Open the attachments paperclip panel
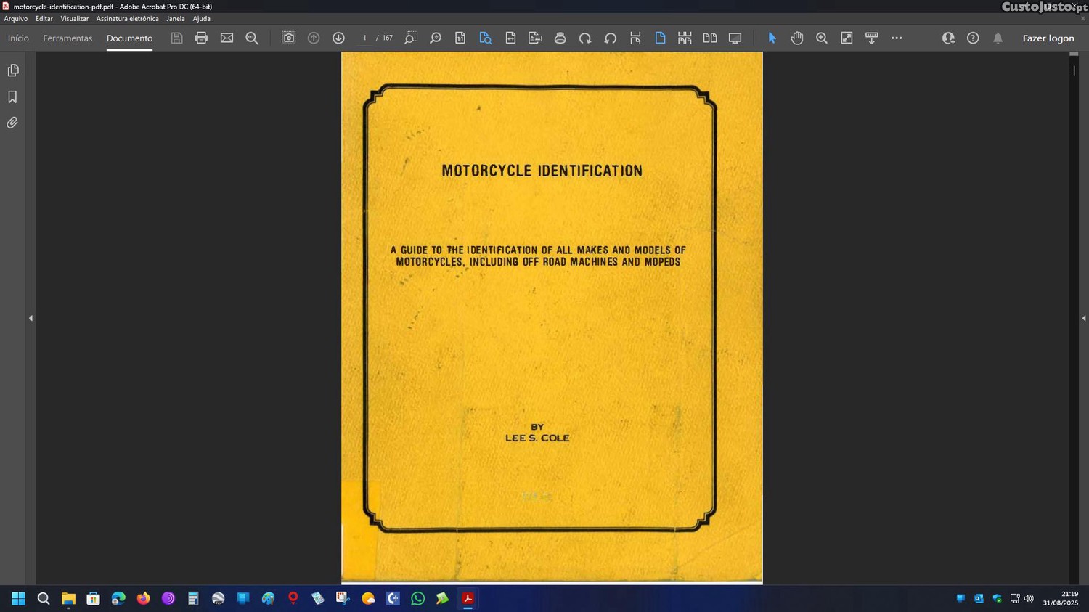The width and height of the screenshot is (1089, 612). (x=12, y=123)
